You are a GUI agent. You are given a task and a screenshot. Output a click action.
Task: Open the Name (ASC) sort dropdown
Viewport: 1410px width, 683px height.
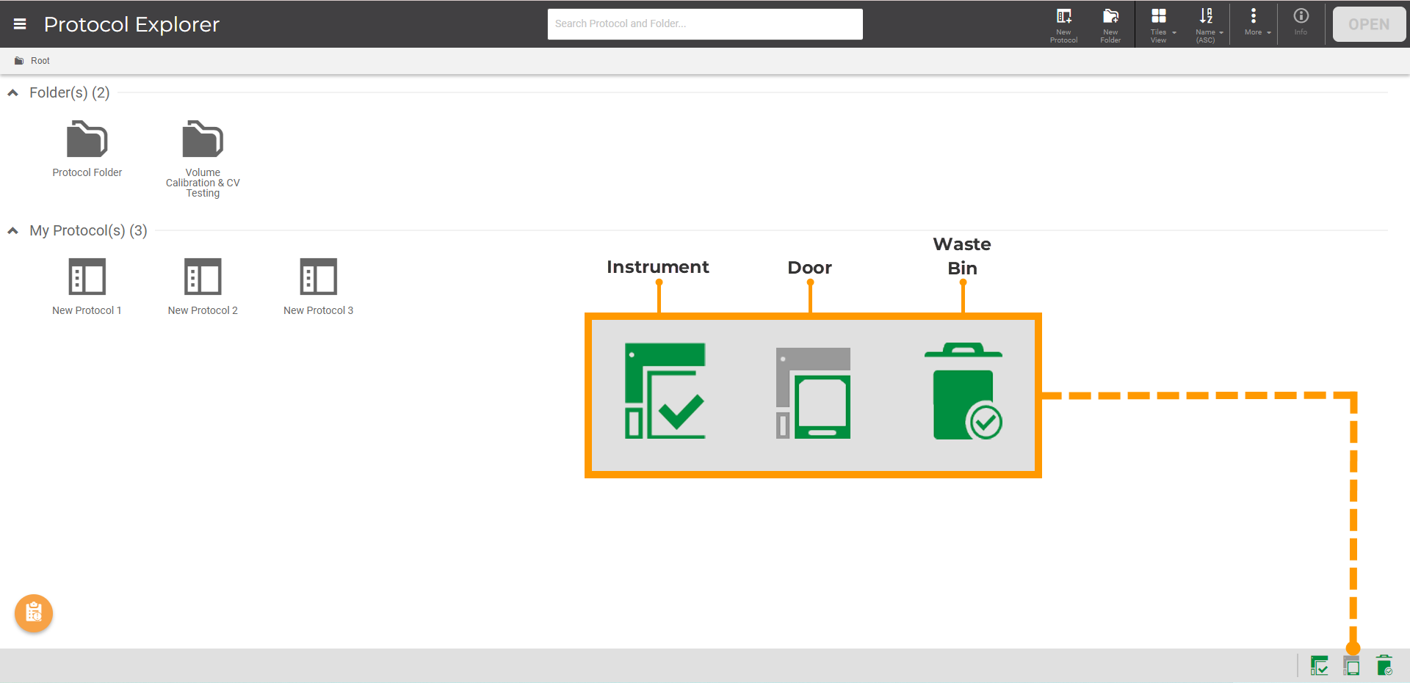(x=1207, y=24)
